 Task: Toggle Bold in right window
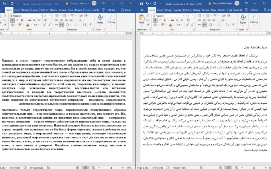(x=155, y=20)
